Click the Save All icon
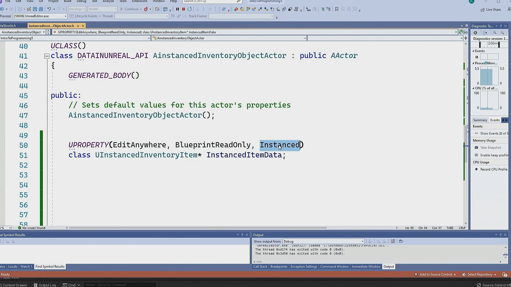The image size is (511, 287). click(x=41, y=9)
